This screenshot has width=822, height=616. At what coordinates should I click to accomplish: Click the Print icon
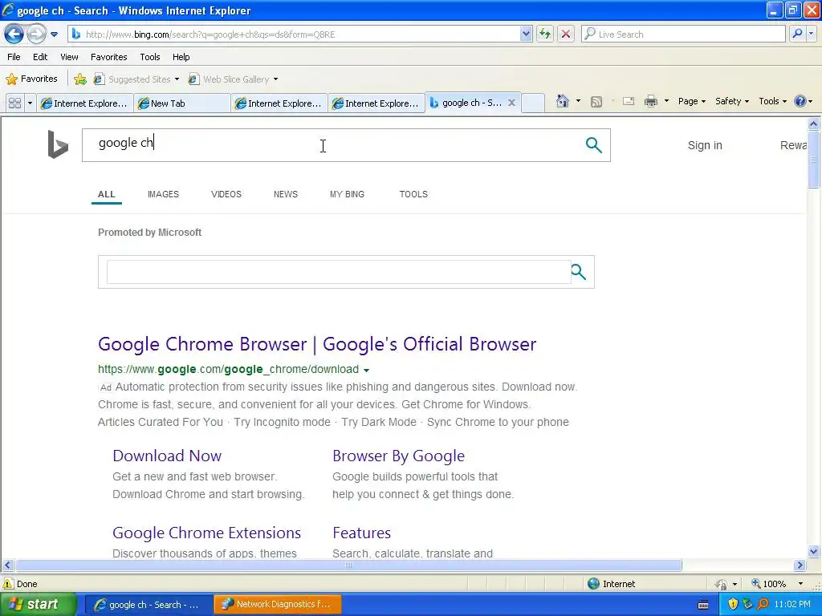(x=650, y=102)
